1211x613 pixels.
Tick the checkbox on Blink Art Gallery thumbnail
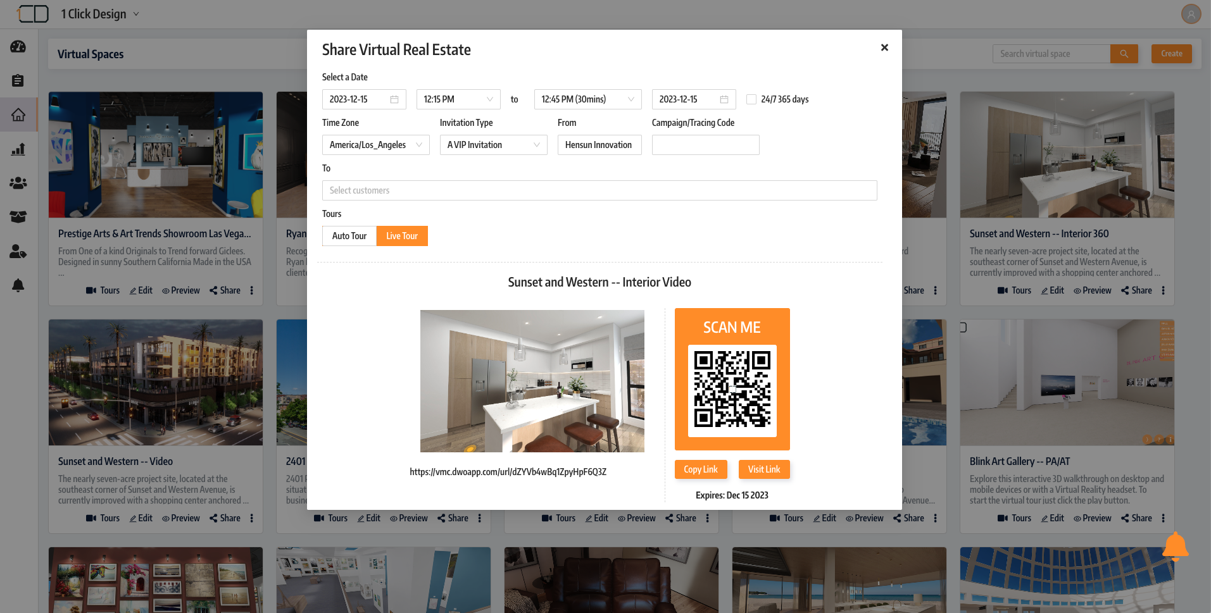963,327
